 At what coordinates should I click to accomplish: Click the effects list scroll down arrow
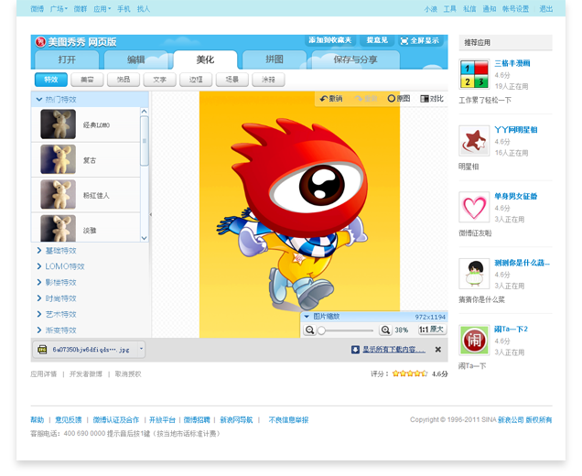click(145, 238)
